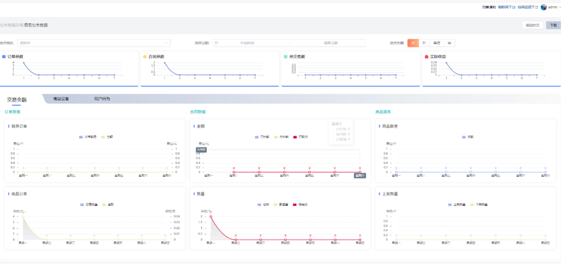The height and width of the screenshot is (264, 561).
Task: Click the 结束日期 end date field
Action: pos(331,43)
